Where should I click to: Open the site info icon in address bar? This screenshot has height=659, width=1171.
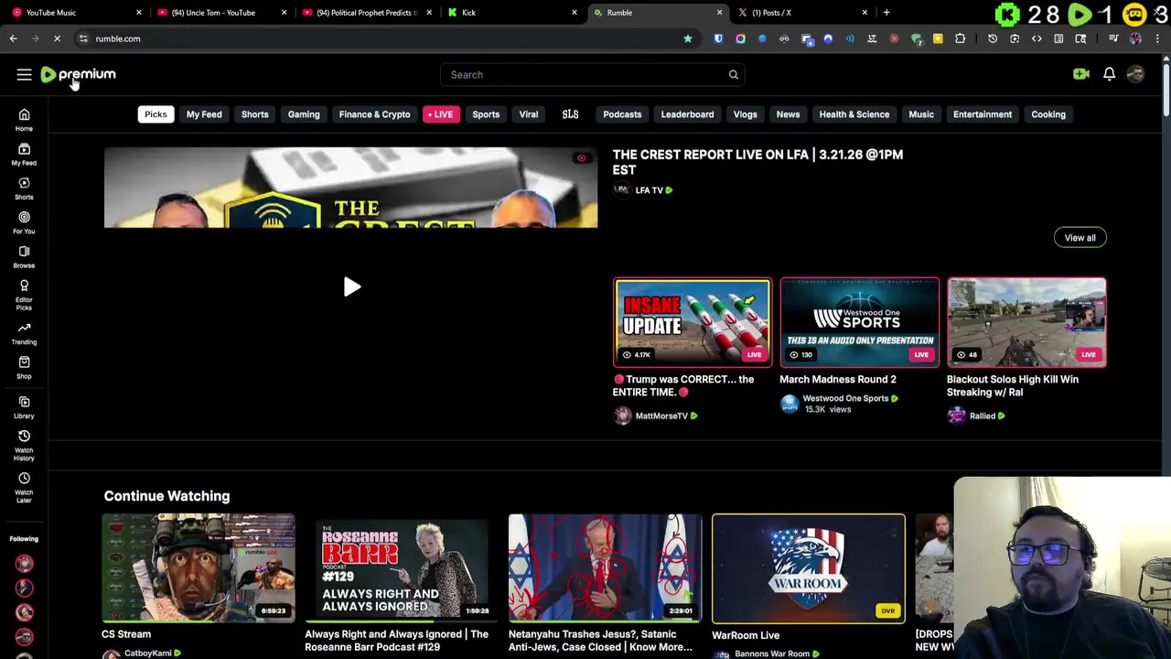83,38
